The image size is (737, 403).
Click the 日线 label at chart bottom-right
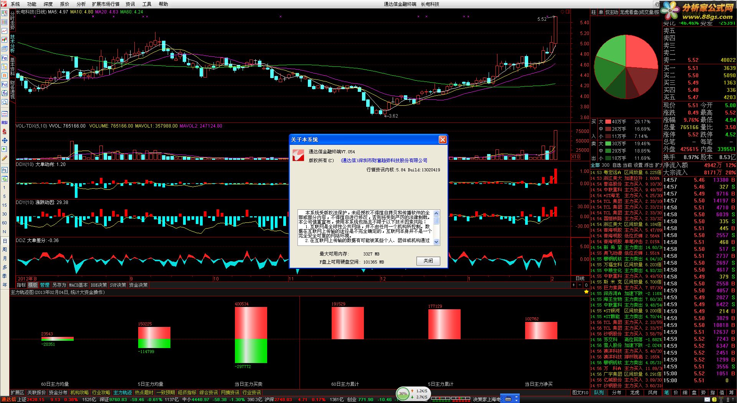pos(580,279)
